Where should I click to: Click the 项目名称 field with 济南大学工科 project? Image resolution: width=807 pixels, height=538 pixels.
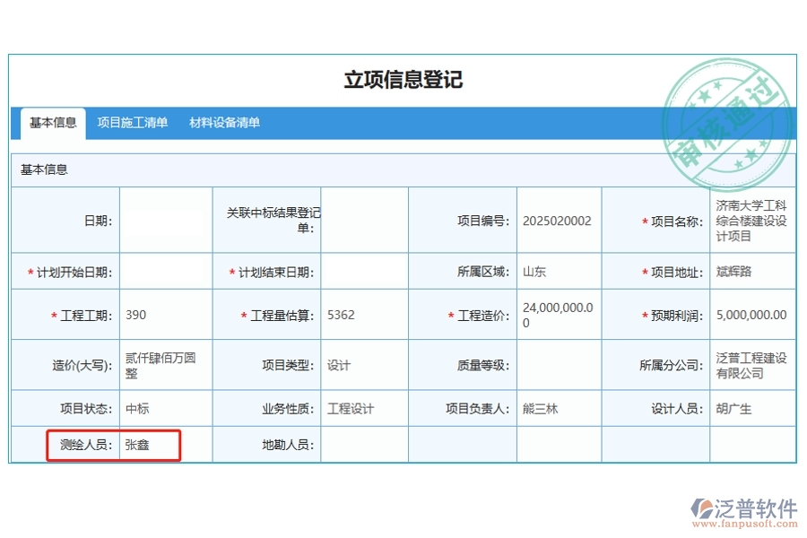tap(753, 220)
